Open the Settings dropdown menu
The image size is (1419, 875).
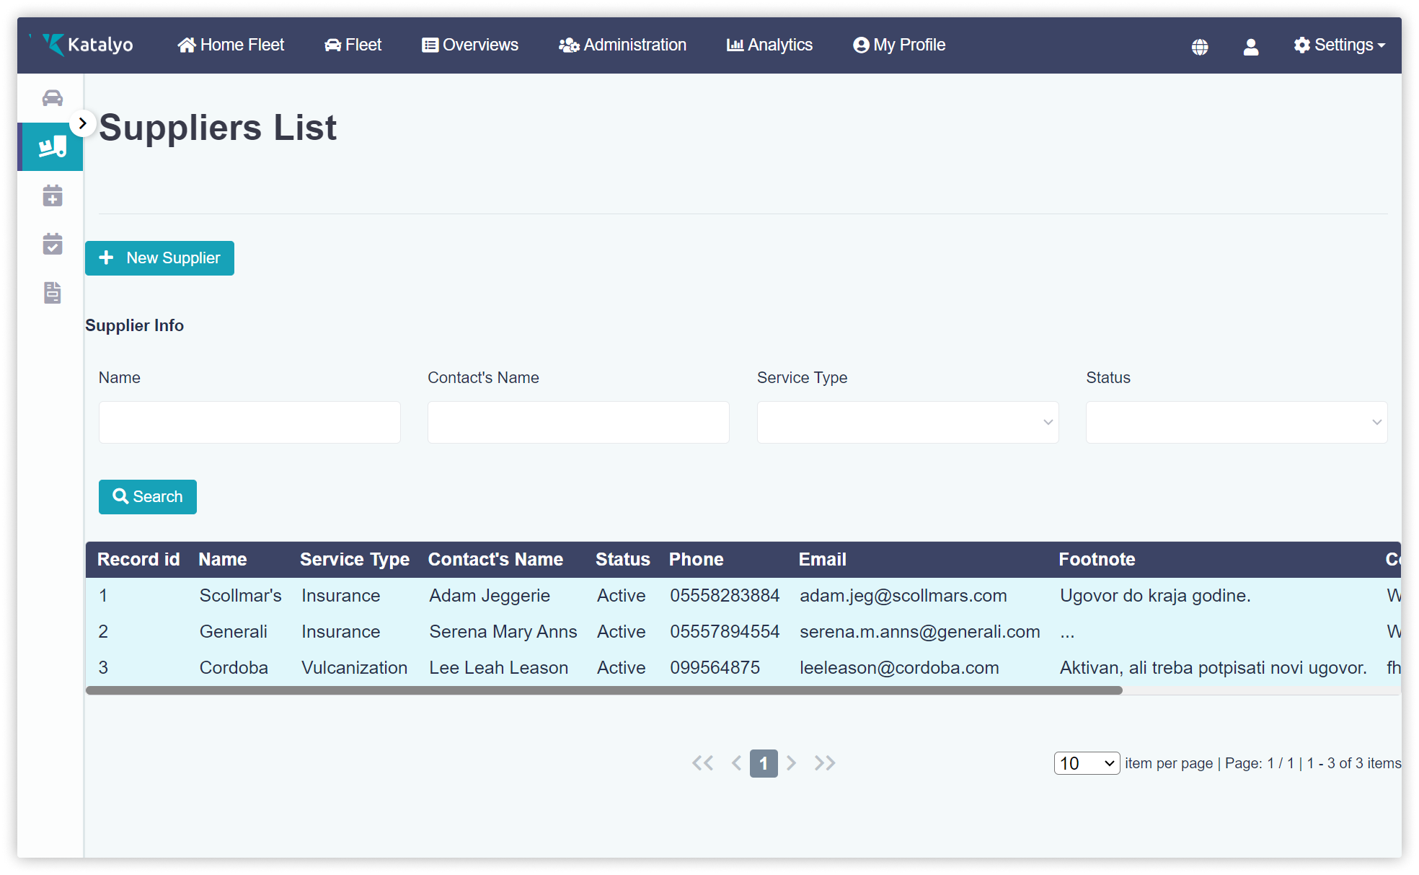[1339, 45]
